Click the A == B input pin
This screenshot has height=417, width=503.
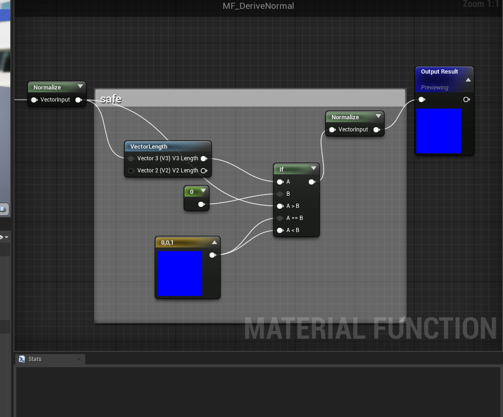pos(280,219)
